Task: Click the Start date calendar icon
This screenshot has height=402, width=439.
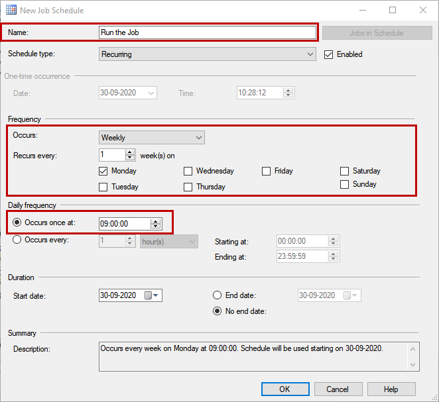Action: [149, 295]
